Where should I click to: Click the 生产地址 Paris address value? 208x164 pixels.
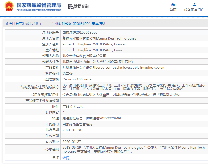tap(94, 50)
